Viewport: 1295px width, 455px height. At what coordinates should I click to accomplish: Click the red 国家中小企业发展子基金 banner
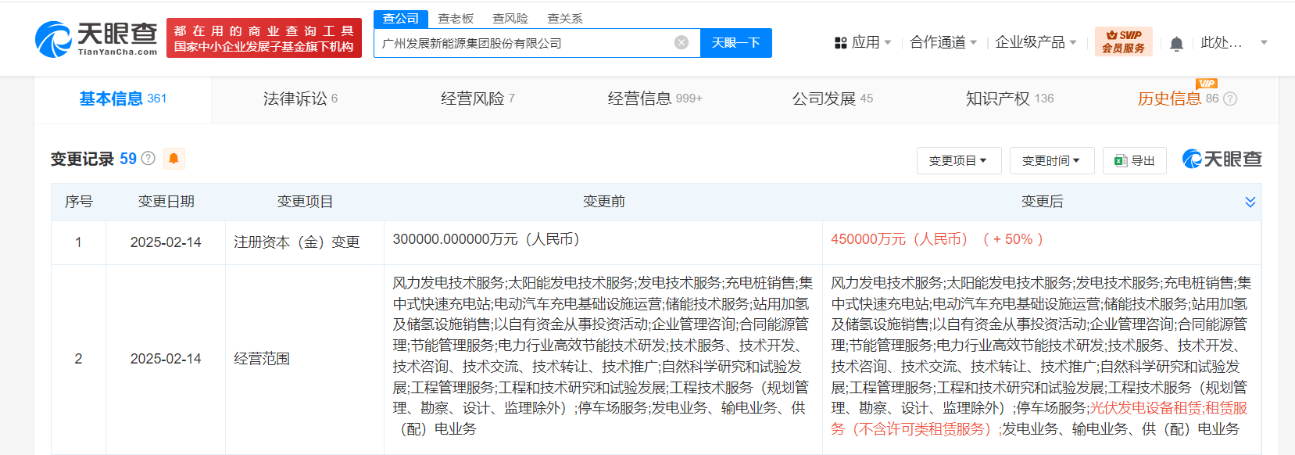tap(264, 38)
